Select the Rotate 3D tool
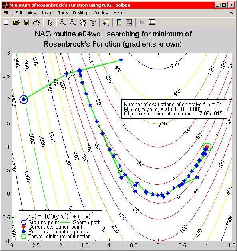The height and width of the screenshot is (251, 237). [x=93, y=22]
